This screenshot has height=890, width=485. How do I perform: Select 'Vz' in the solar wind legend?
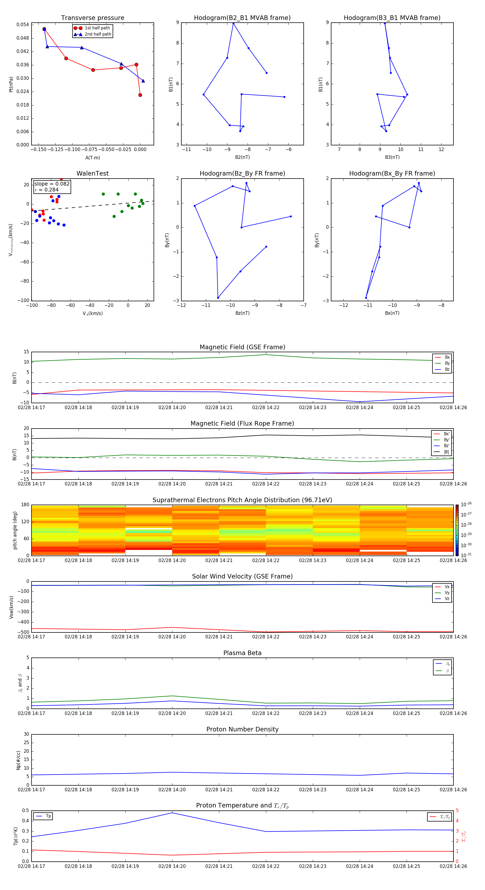[x=442, y=598]
